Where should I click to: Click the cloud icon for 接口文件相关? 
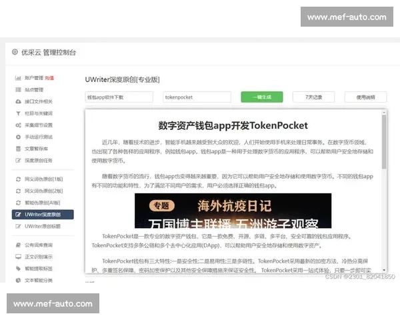click(18, 101)
